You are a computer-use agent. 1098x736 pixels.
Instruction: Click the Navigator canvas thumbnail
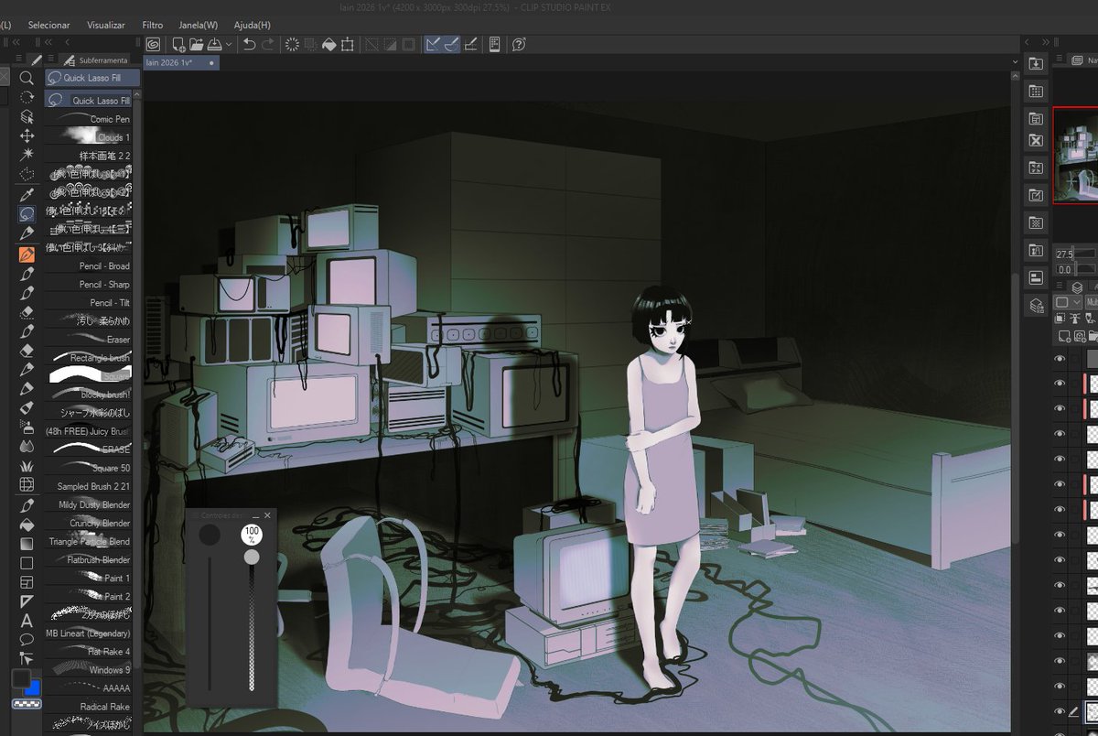[1075, 155]
